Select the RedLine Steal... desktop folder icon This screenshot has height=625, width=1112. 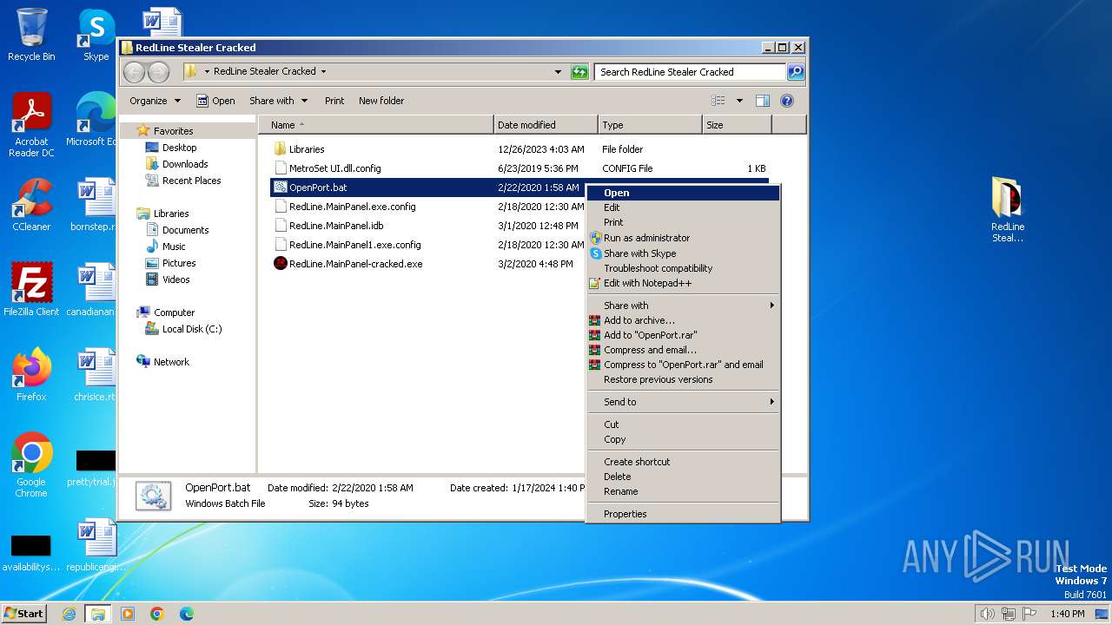[x=1008, y=210]
